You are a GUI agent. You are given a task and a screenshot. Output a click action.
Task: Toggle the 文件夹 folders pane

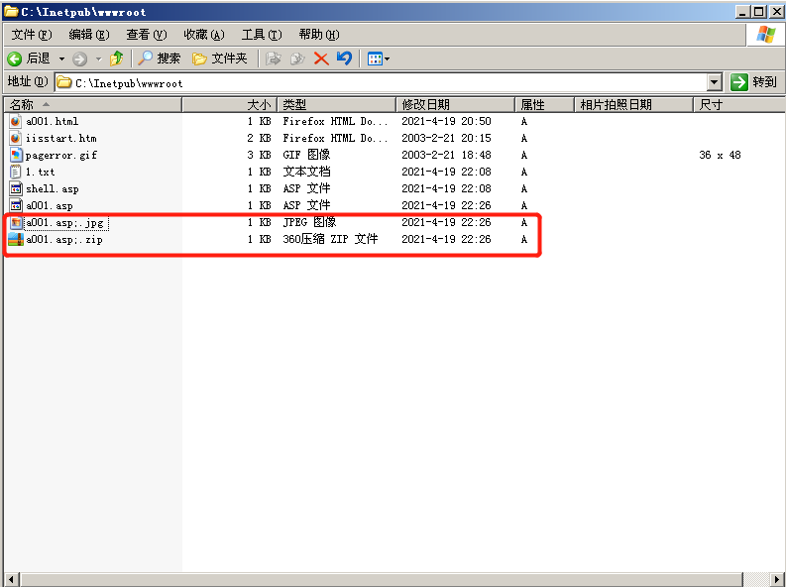point(220,59)
